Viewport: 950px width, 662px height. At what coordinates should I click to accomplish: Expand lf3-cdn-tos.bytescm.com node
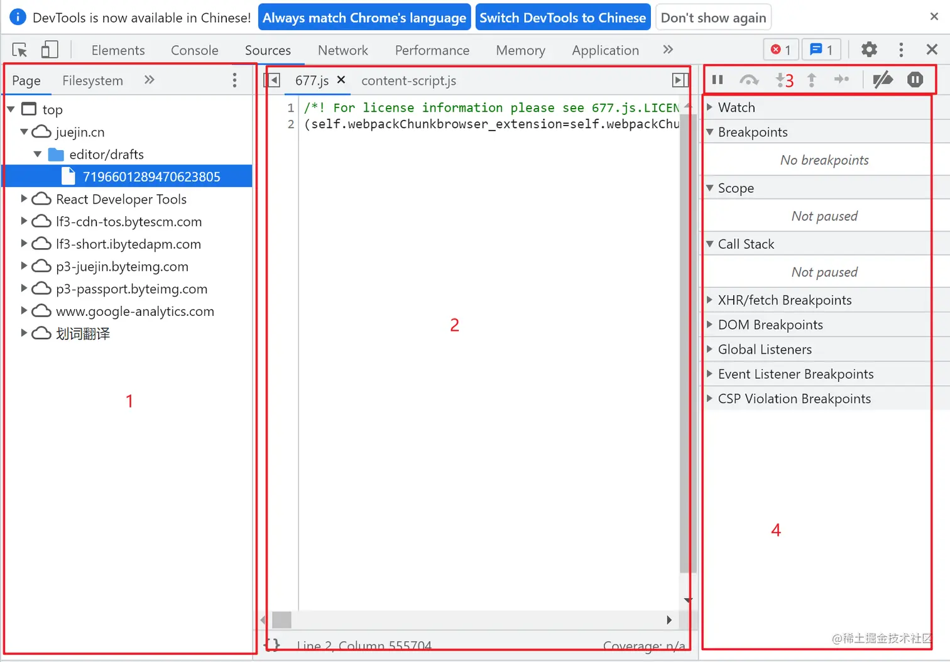24,221
